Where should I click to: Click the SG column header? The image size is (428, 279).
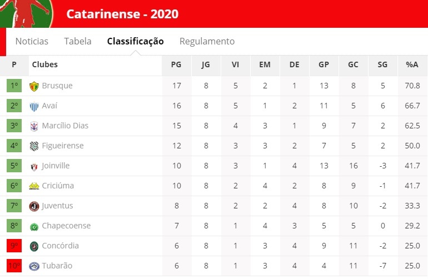tap(382, 64)
